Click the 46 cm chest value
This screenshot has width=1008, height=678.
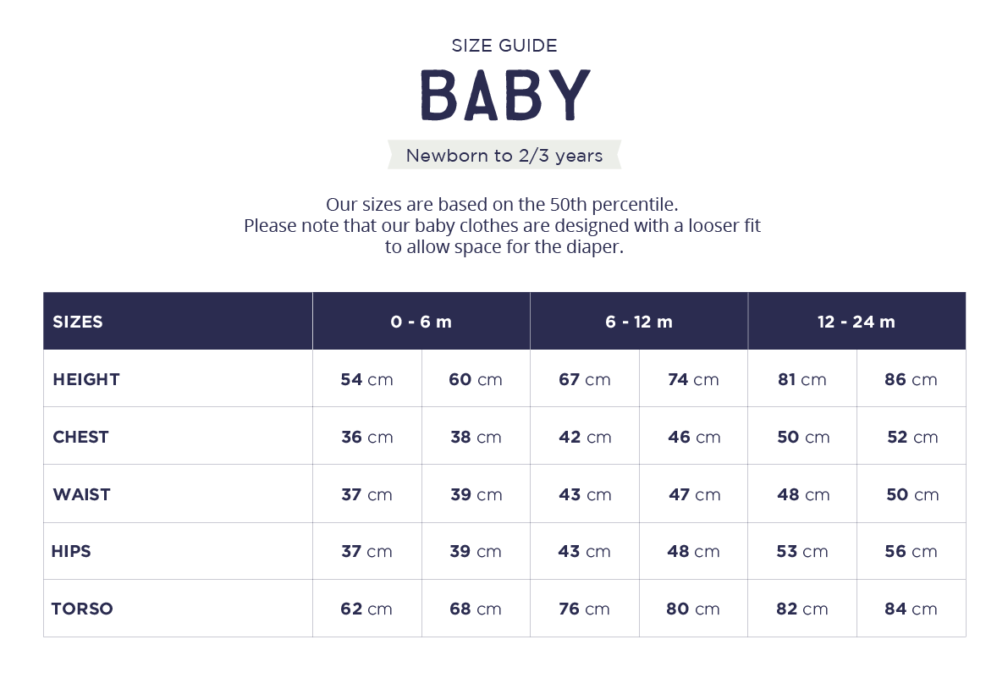pos(694,437)
